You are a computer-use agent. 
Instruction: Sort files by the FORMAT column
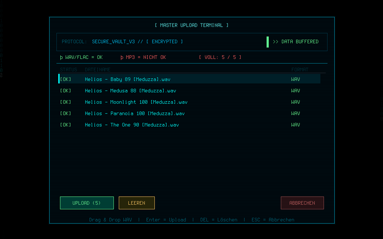click(300, 69)
